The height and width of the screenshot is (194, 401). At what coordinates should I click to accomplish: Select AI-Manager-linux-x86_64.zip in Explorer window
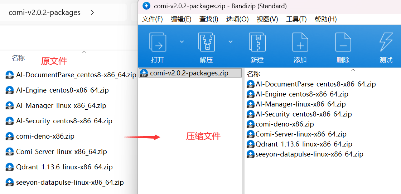[x=61, y=105]
